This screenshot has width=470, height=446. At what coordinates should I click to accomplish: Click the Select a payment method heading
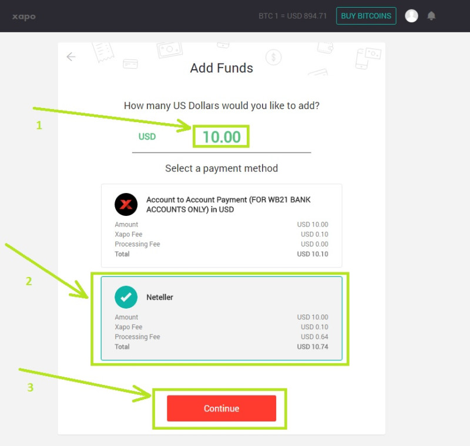coord(221,168)
